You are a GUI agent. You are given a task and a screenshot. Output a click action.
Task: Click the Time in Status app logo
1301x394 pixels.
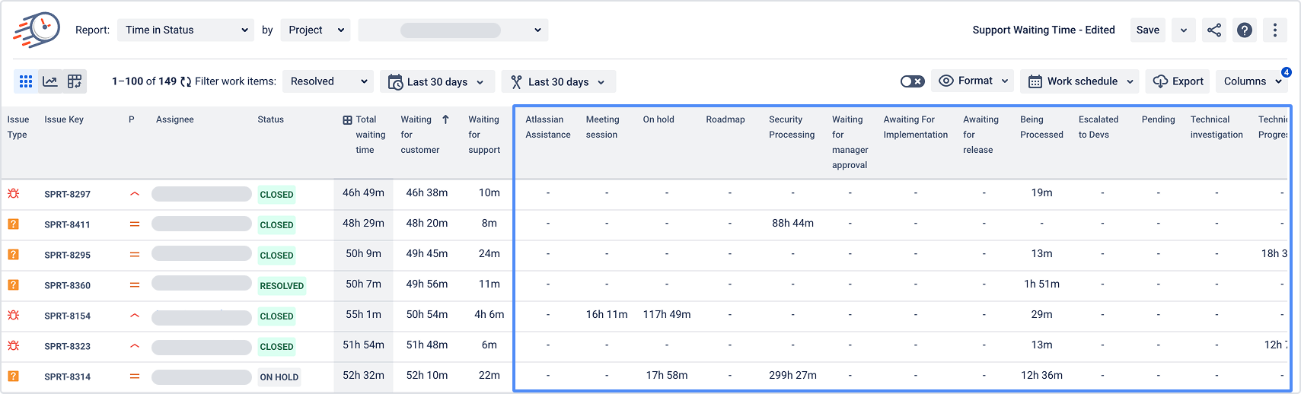coord(37,30)
